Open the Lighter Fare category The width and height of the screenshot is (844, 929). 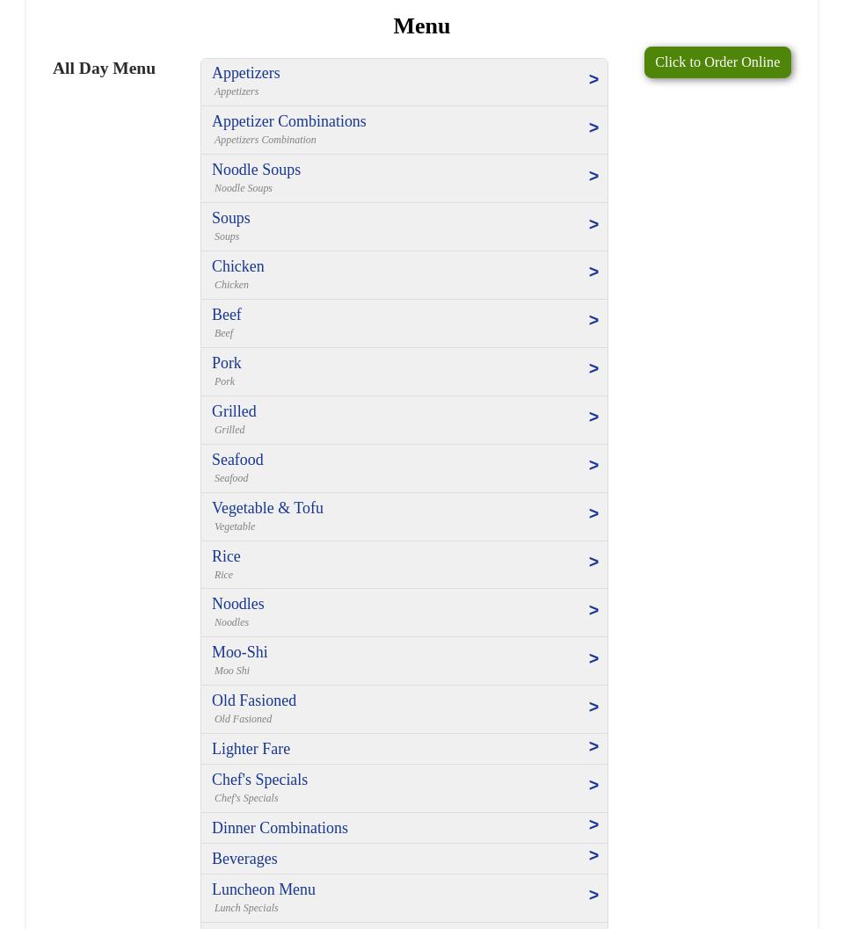[x=251, y=749]
